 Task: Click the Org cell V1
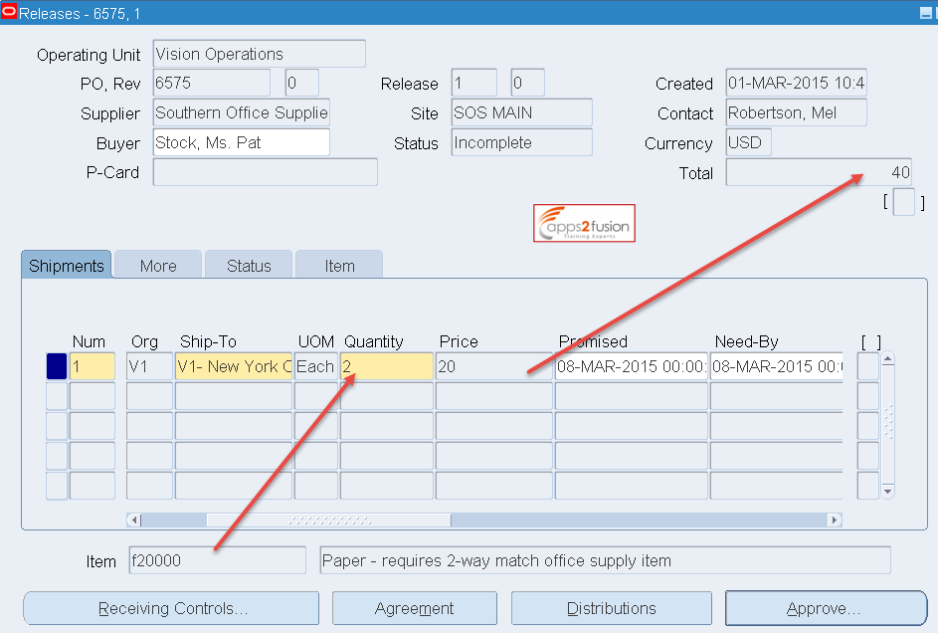[149, 366]
